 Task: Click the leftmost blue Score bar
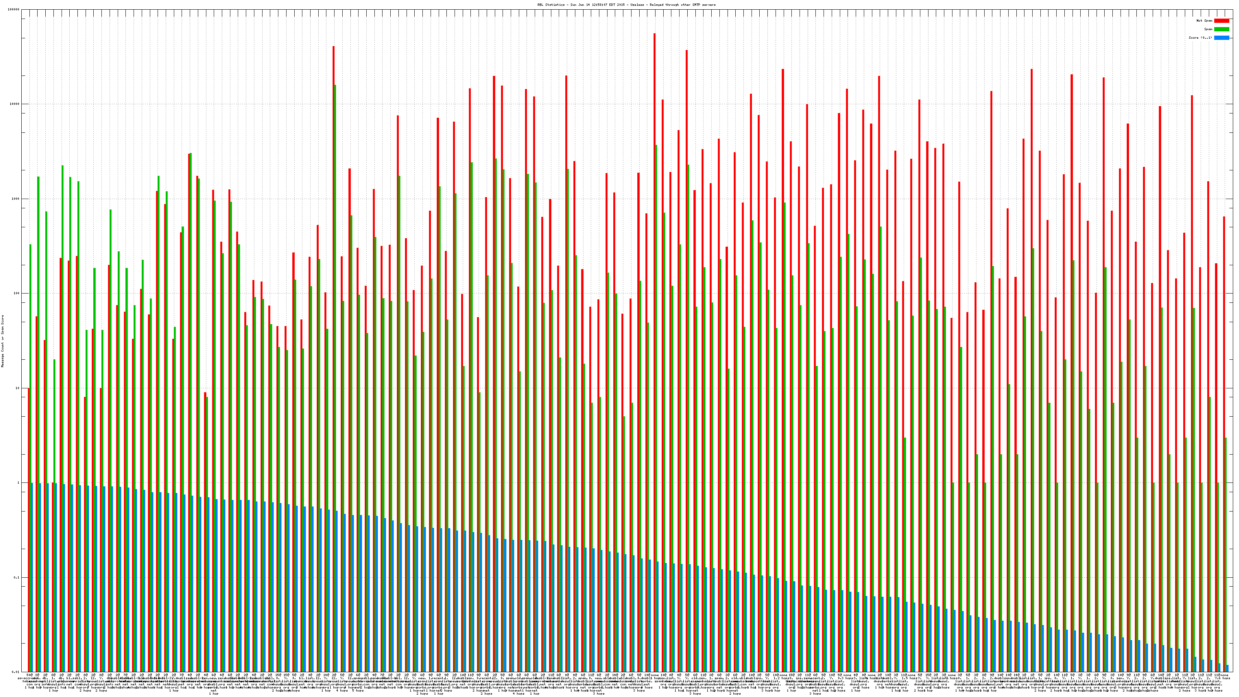click(32, 577)
